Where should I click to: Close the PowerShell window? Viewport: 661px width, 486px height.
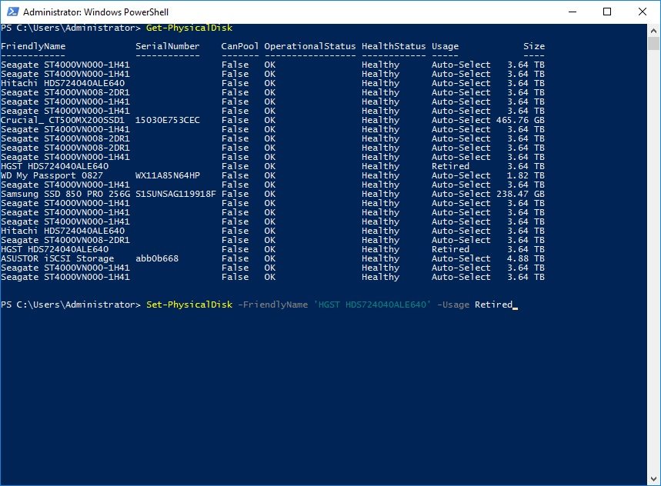pyautogui.click(x=643, y=12)
